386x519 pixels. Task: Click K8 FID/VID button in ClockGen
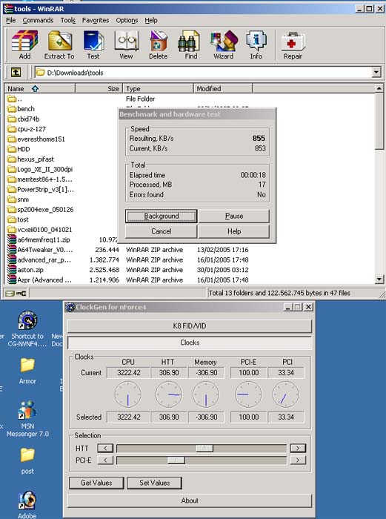[x=190, y=326]
